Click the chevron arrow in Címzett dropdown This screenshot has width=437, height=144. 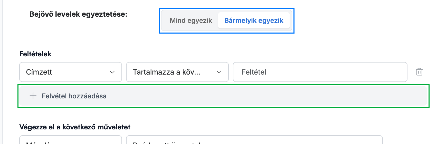click(x=112, y=72)
